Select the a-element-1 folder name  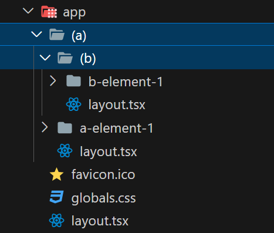117,129
